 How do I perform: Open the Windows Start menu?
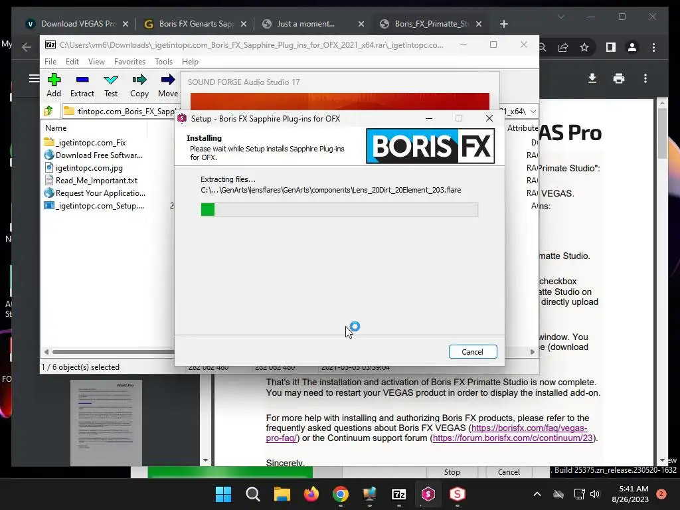pyautogui.click(x=223, y=494)
